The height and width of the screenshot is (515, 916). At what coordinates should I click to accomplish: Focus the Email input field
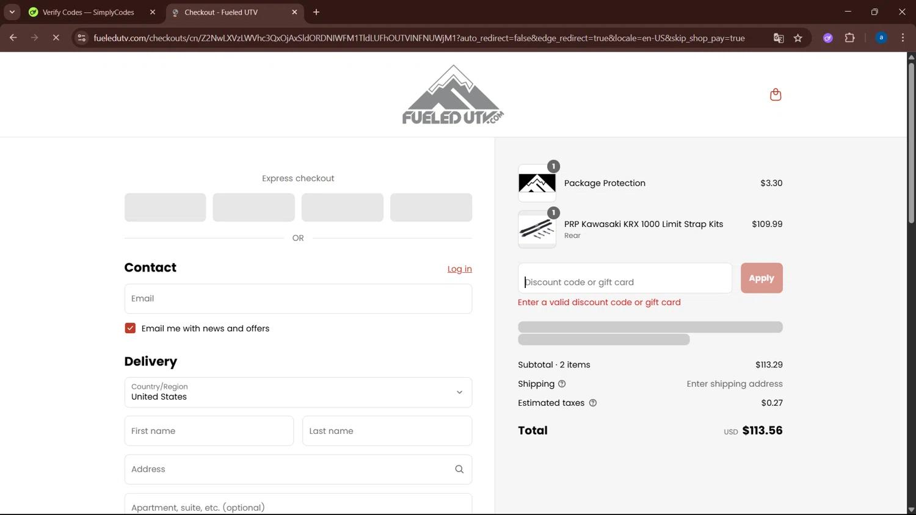(x=298, y=298)
